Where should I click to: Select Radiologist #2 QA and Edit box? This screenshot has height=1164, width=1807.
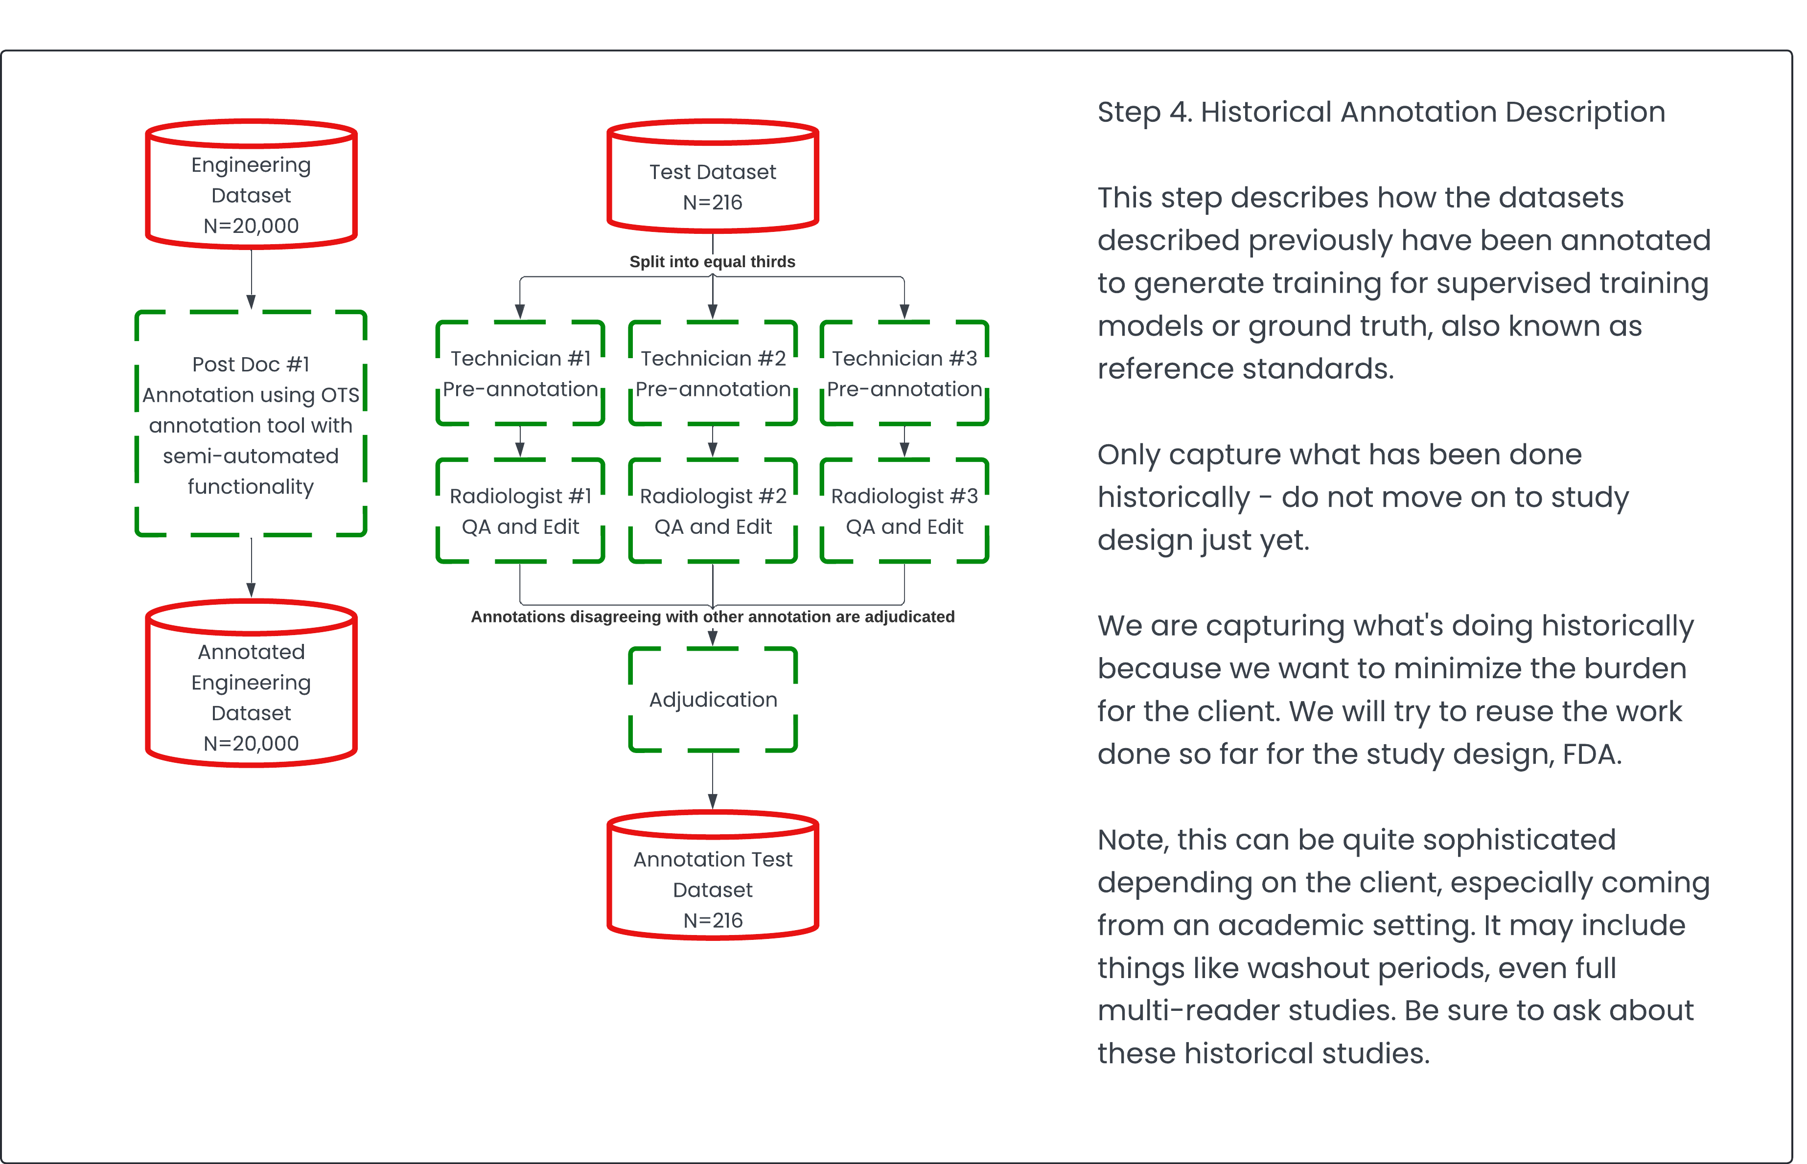tap(712, 511)
